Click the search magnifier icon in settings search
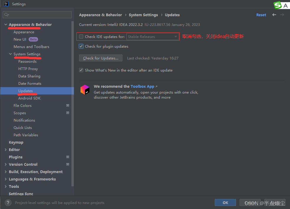 pyautogui.click(x=6, y=15)
